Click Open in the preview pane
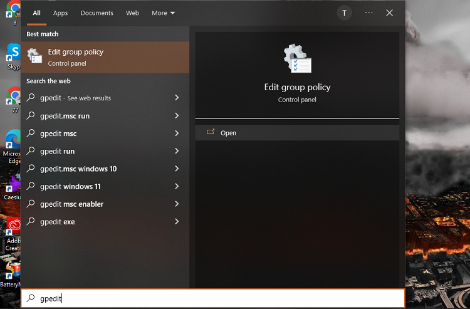The width and height of the screenshot is (470, 309). [x=228, y=133]
